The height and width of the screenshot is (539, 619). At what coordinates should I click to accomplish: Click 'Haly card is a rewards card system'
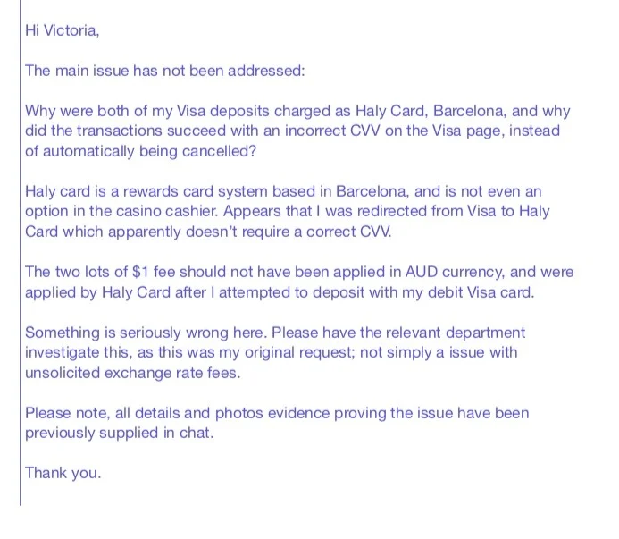(x=146, y=191)
